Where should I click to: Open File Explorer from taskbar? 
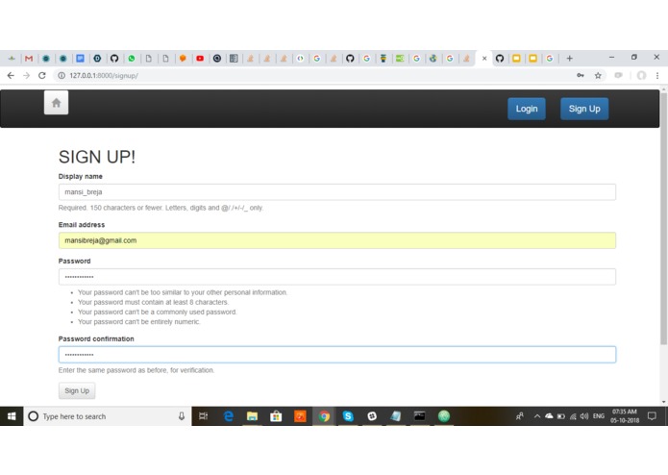coord(252,416)
